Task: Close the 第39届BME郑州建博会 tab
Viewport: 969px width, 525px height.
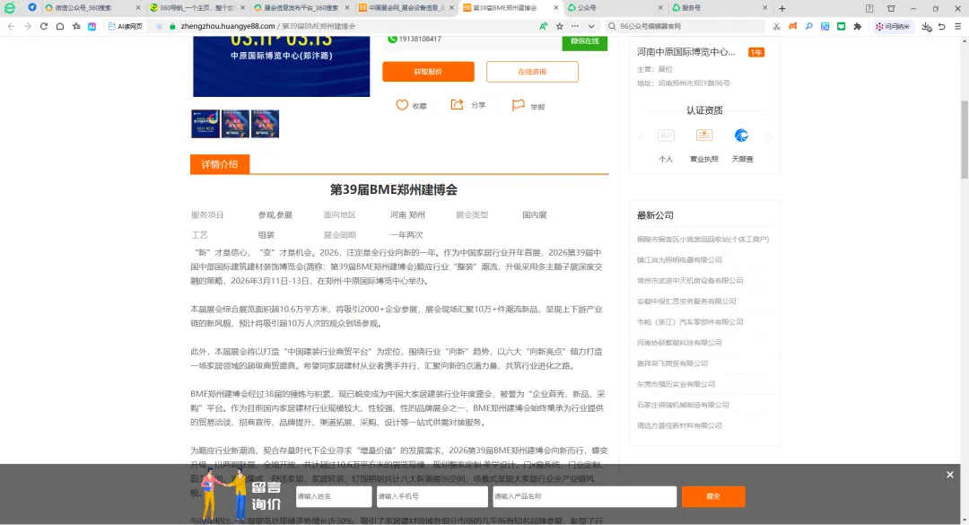Action: [x=556, y=8]
